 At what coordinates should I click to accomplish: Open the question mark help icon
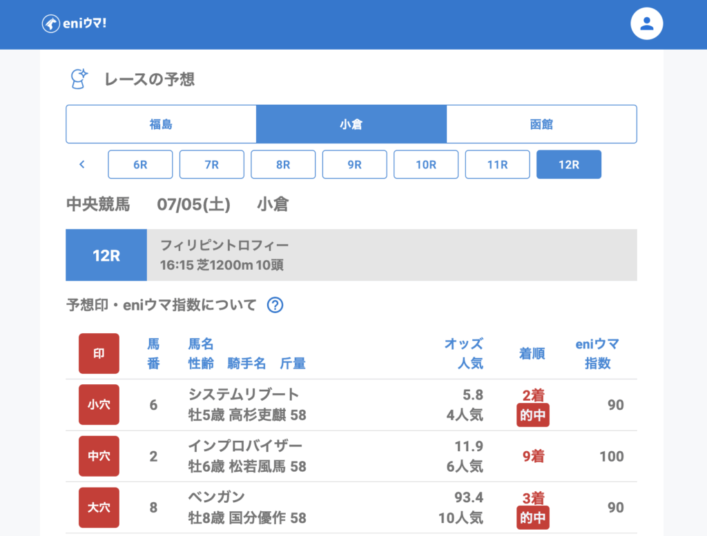(275, 305)
